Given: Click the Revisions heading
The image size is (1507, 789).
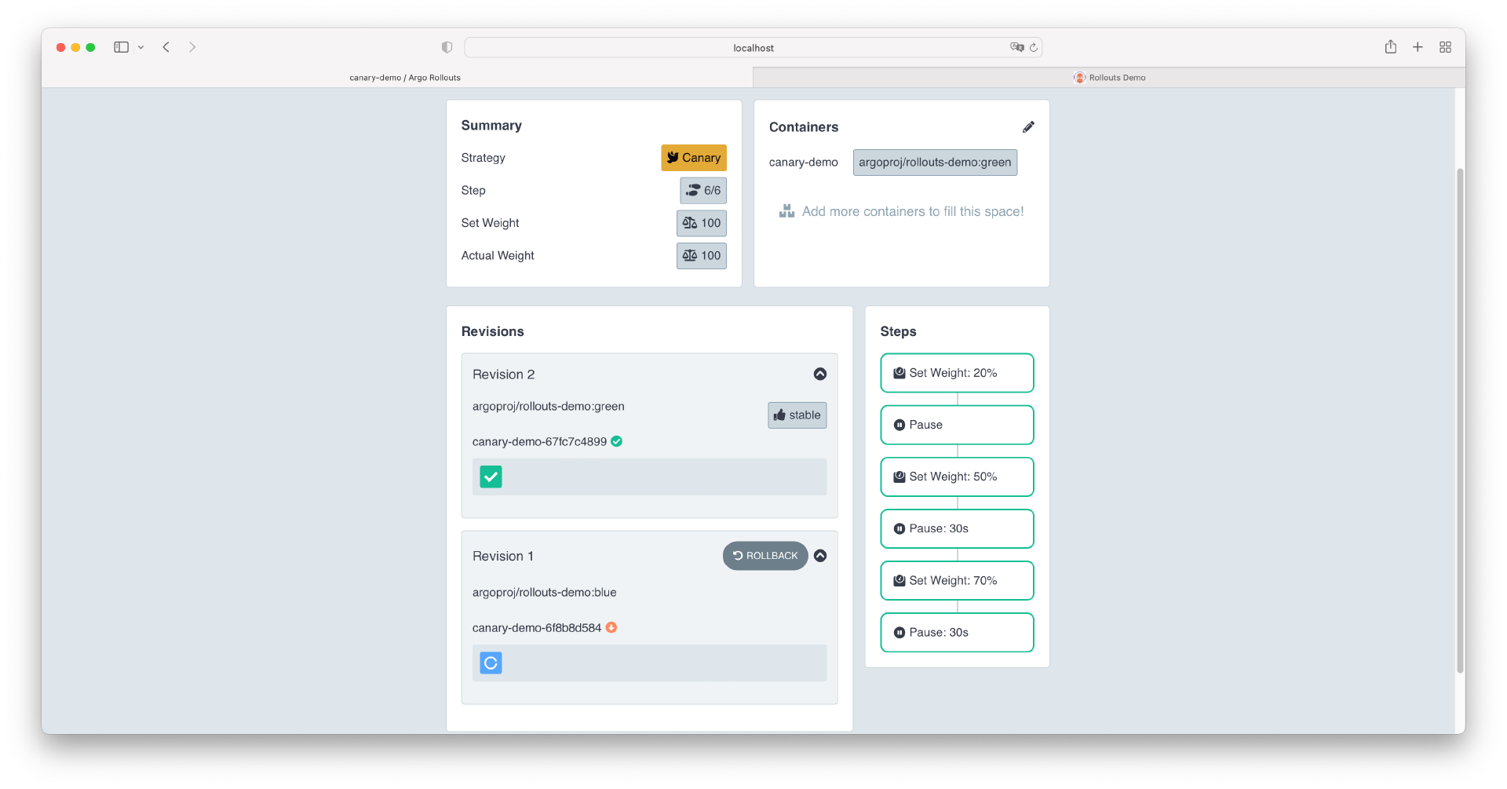Looking at the screenshot, I should (x=493, y=331).
